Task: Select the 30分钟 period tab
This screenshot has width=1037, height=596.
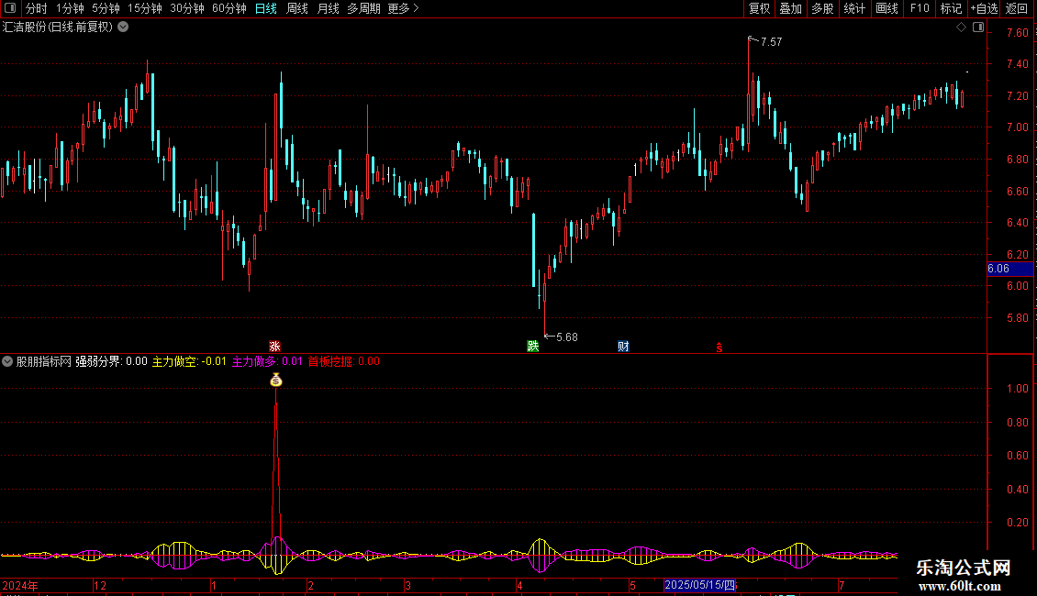Action: [187, 8]
